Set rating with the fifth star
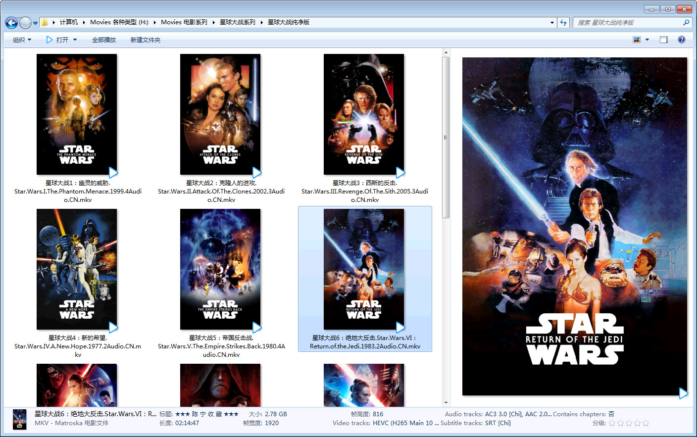 coord(646,423)
